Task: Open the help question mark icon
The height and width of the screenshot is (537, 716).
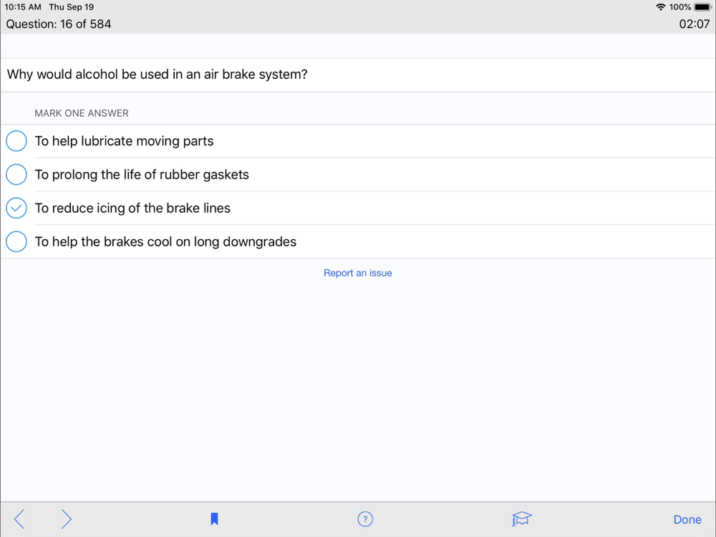Action: tap(365, 519)
